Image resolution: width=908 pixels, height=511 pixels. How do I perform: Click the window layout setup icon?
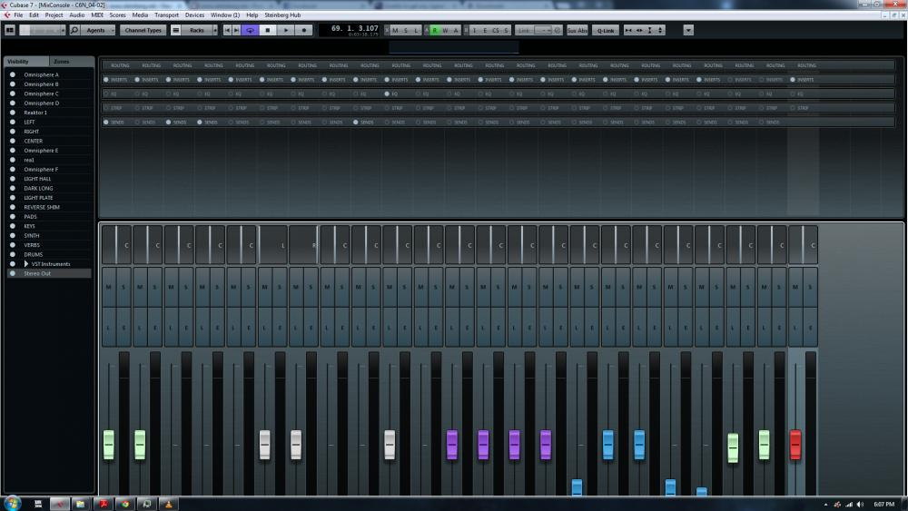(10, 30)
